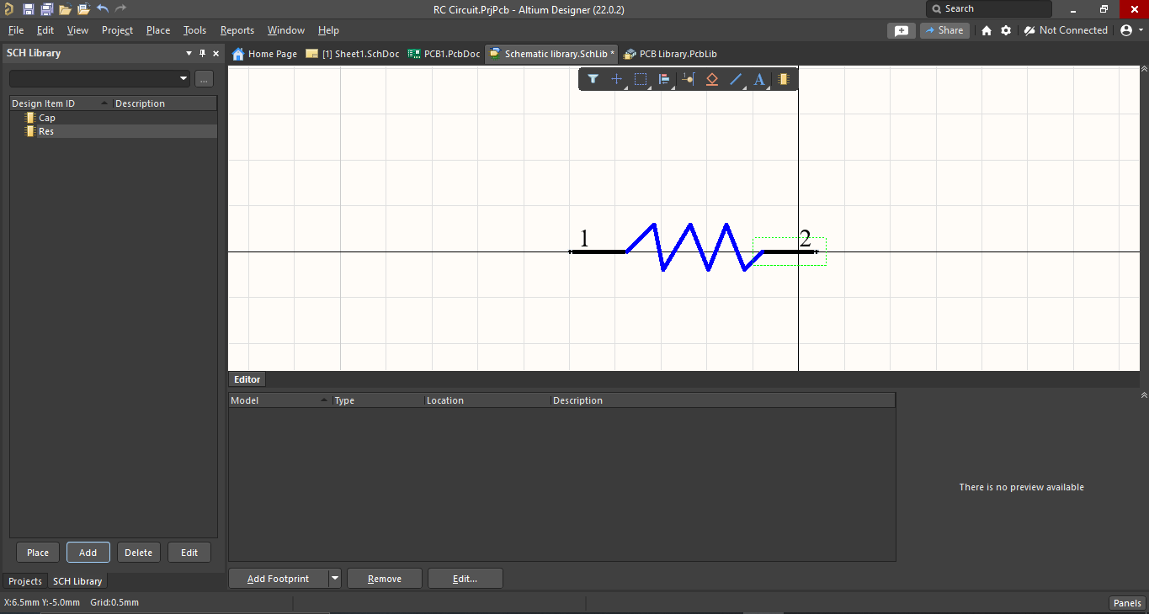Select the Place Pin tool
The height and width of the screenshot is (614, 1149).
[x=689, y=79]
